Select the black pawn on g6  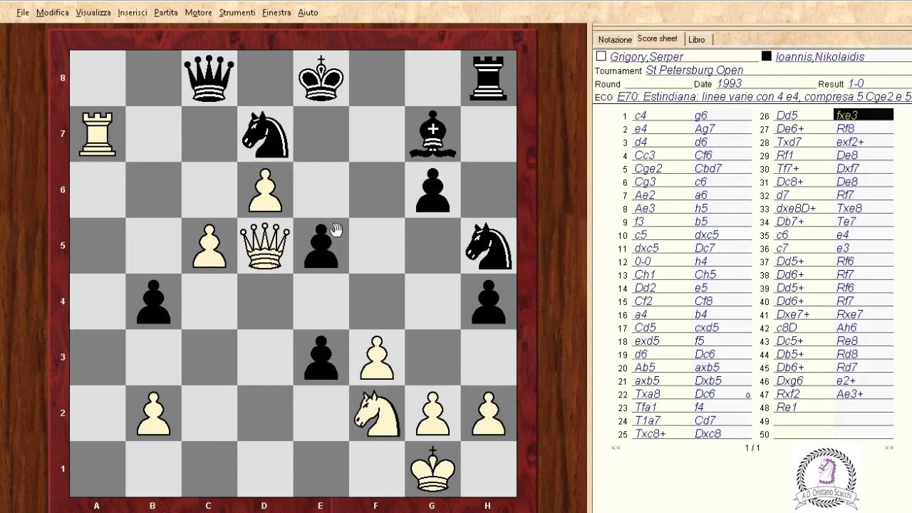pyautogui.click(x=432, y=190)
